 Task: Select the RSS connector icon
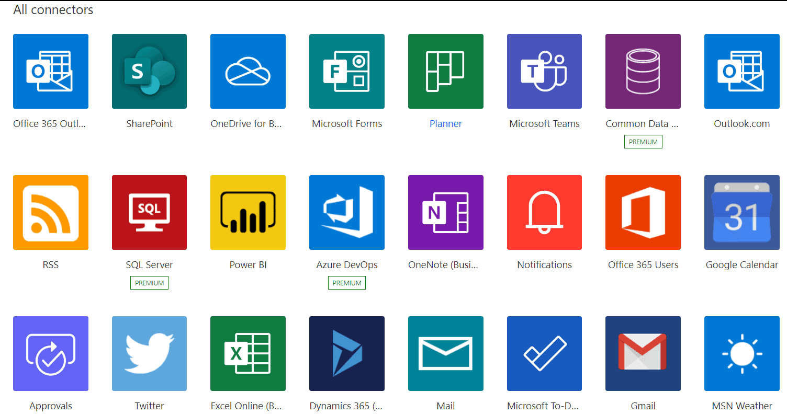point(50,212)
